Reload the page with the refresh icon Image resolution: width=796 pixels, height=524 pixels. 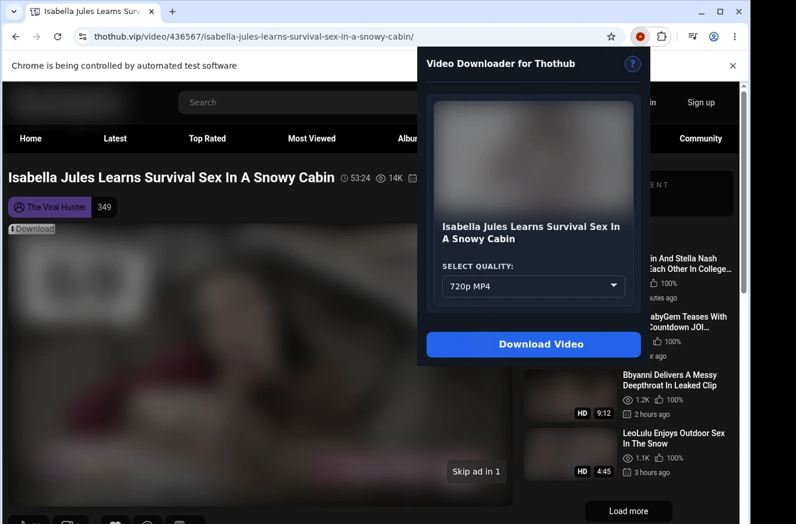[58, 37]
